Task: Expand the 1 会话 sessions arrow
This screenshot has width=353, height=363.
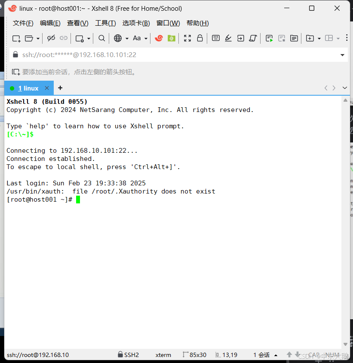Action: (276, 355)
